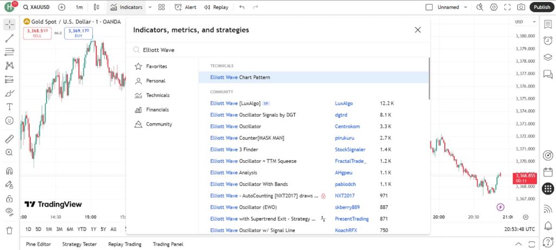Expand the Indicators favorites dropdown arrow
The image size is (556, 250).
click(x=150, y=7)
